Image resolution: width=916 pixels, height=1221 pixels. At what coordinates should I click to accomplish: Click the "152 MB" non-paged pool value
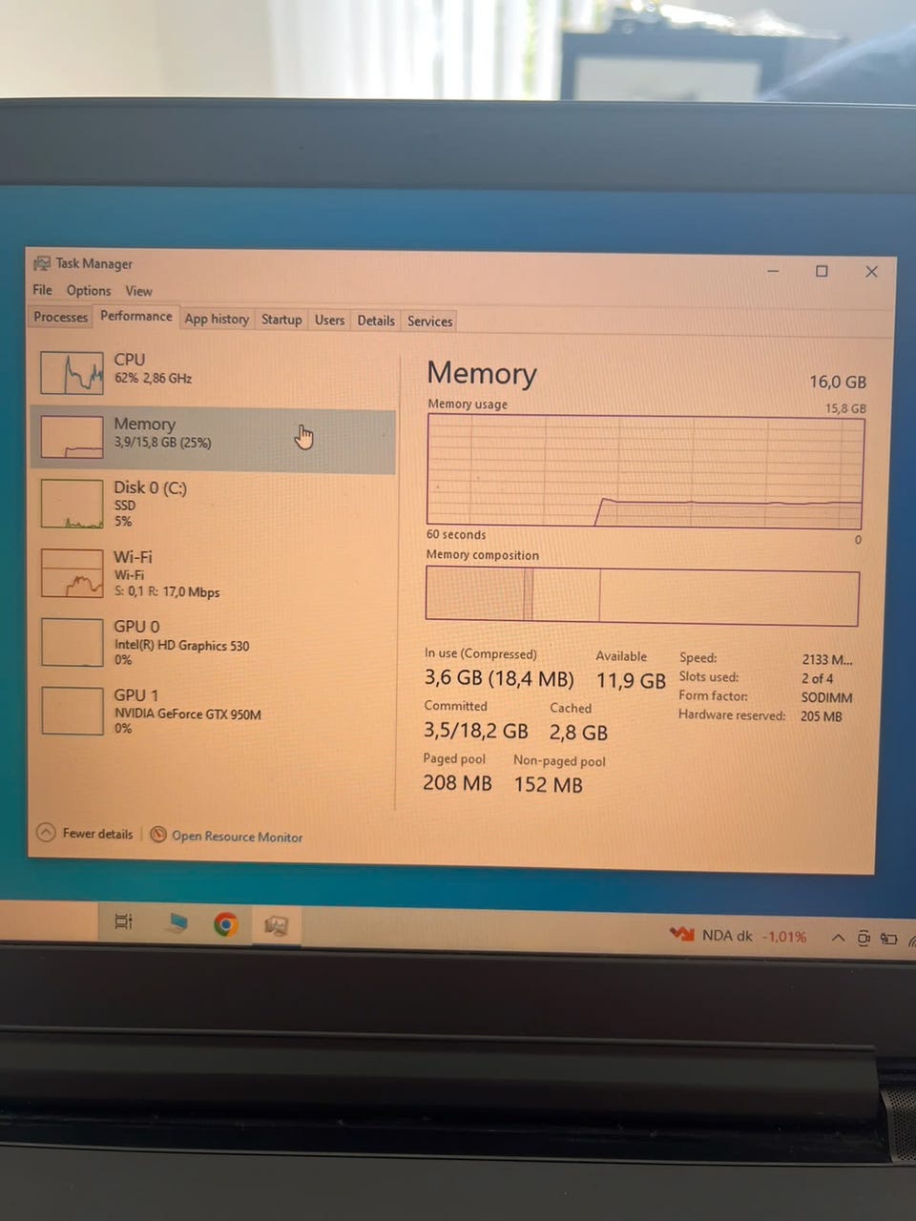[x=548, y=784]
